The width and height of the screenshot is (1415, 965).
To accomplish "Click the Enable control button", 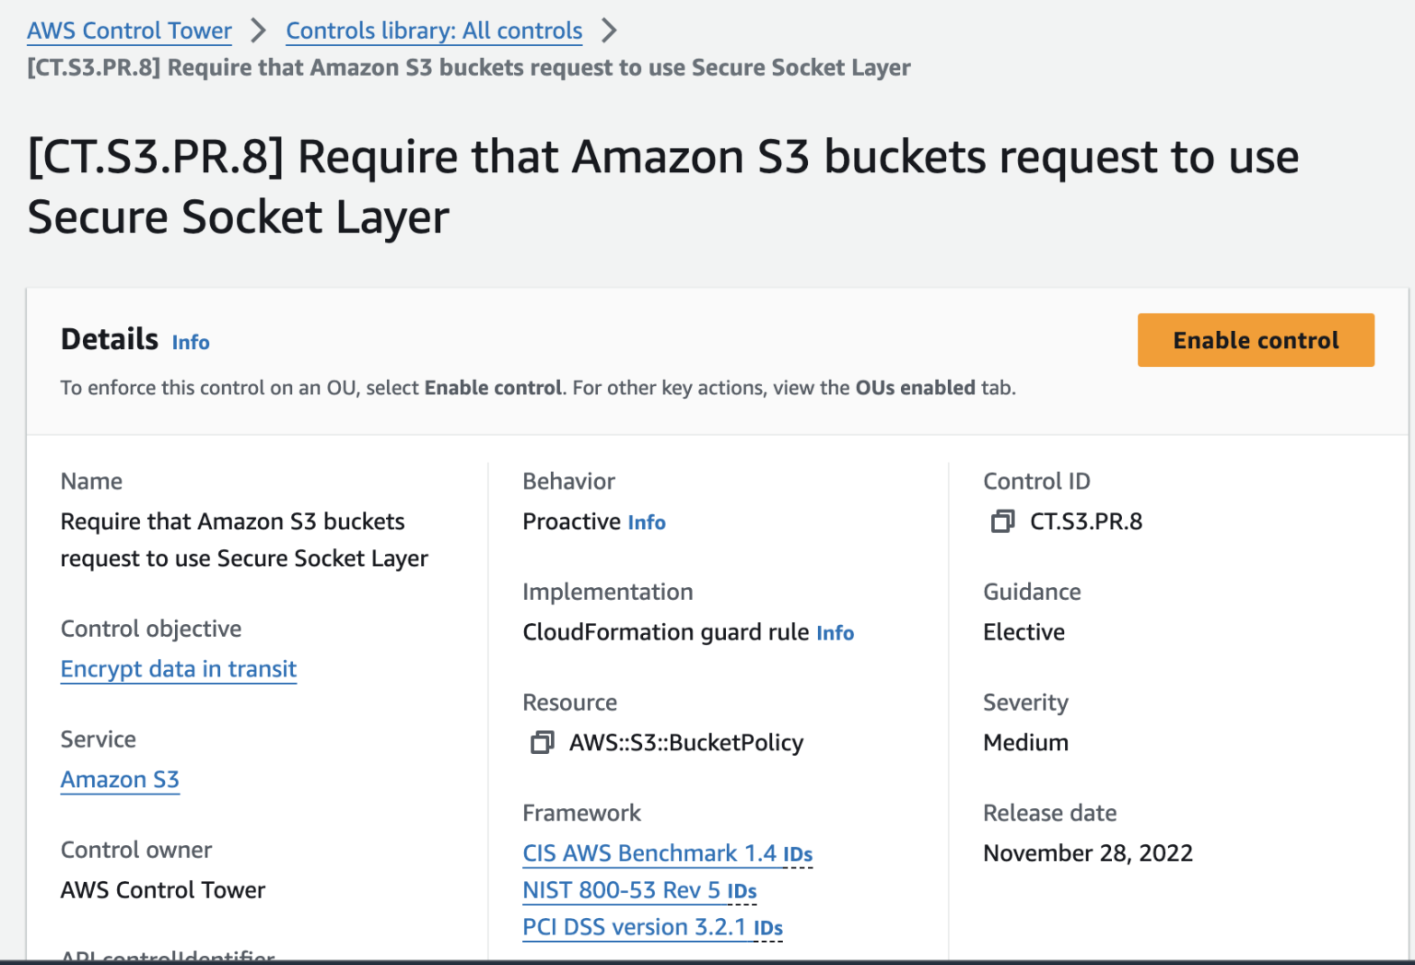I will tap(1255, 340).
